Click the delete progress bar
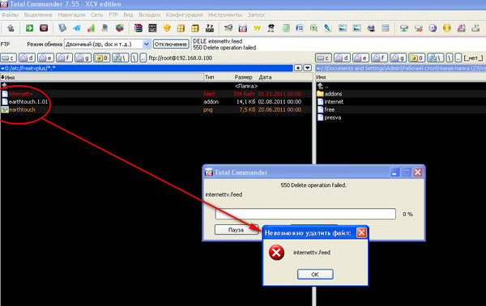Image resolution: width=486 pixels, height=306 pixels. (x=305, y=214)
